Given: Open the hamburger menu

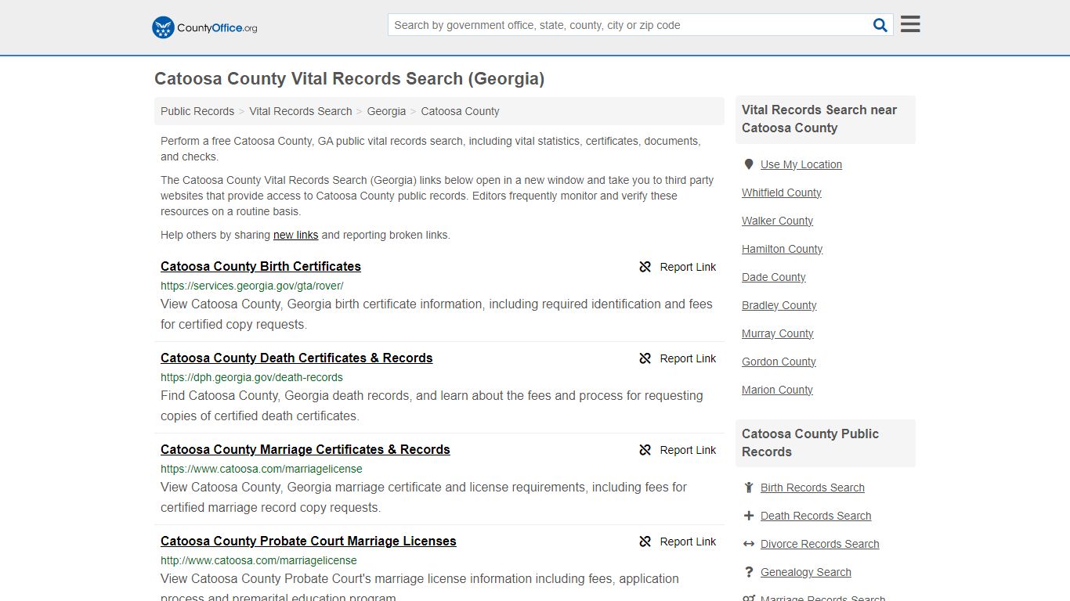Looking at the screenshot, I should coord(910,24).
